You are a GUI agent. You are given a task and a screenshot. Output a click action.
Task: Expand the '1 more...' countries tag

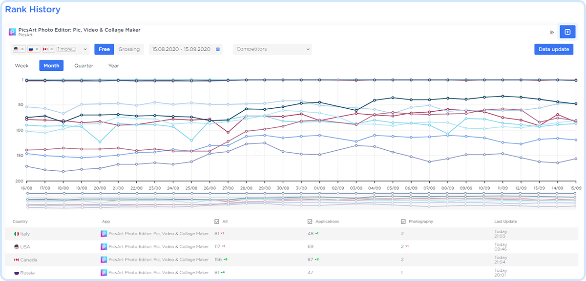coord(66,49)
